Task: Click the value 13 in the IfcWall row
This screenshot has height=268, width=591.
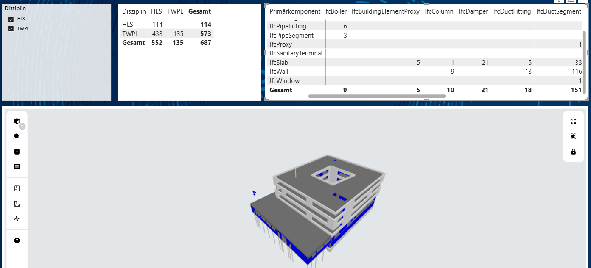Action: point(528,72)
